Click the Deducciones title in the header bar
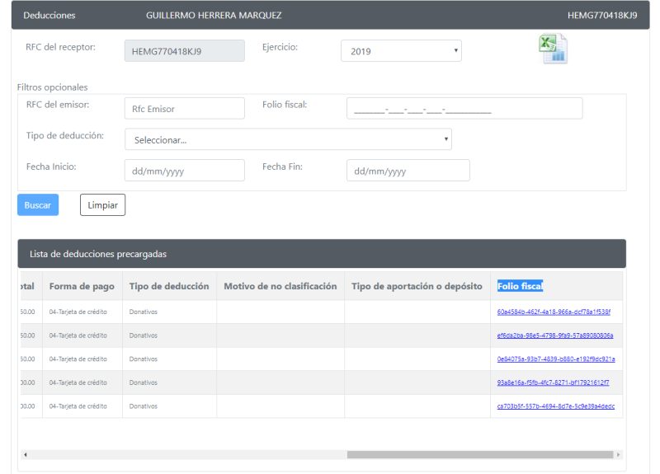The width and height of the screenshot is (660, 474). click(x=49, y=15)
